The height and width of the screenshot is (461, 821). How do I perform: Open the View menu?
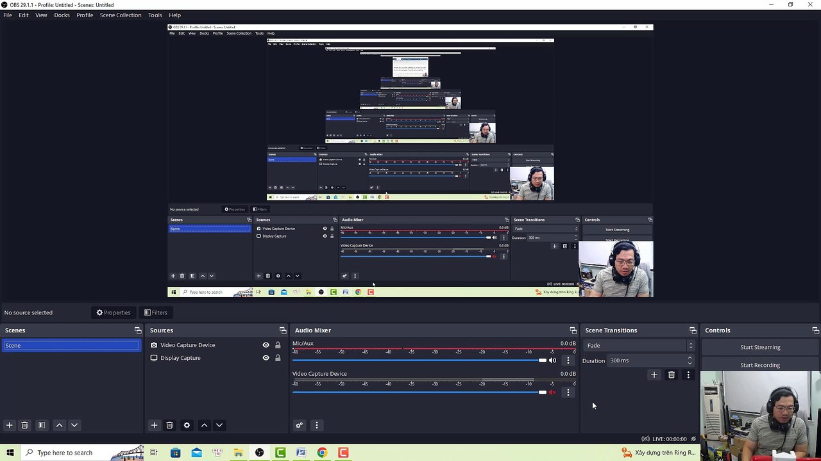(41, 15)
